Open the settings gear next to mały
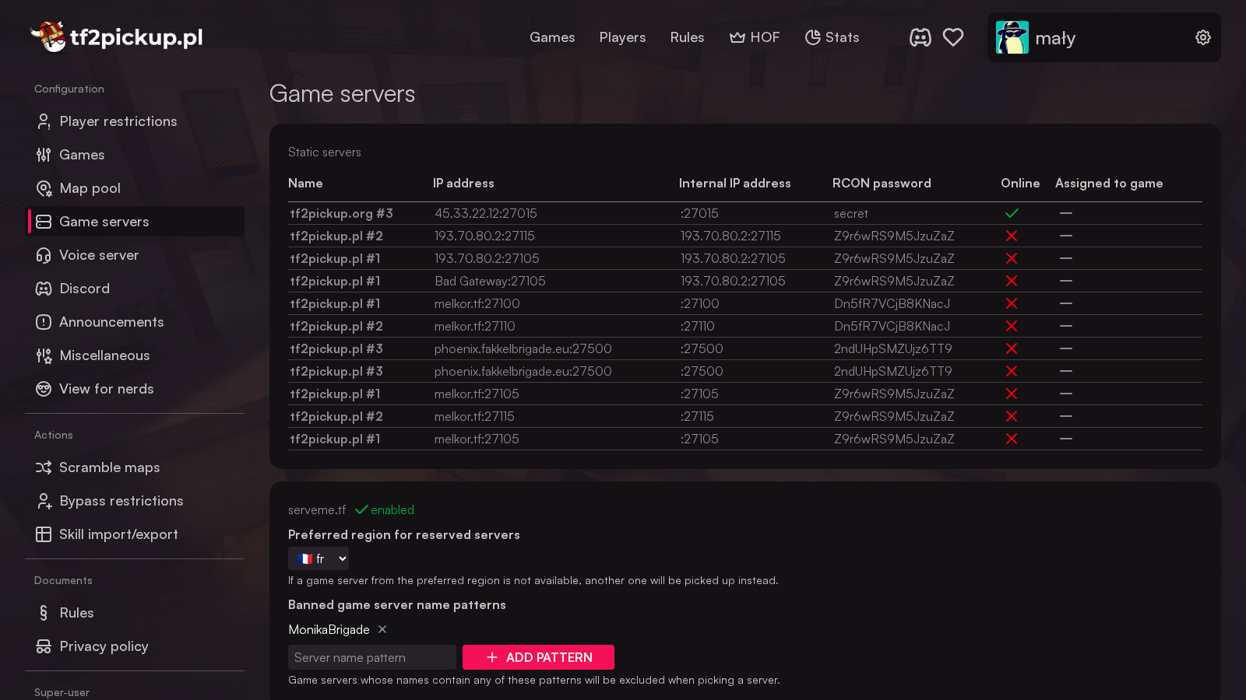This screenshot has width=1246, height=700. [1203, 37]
